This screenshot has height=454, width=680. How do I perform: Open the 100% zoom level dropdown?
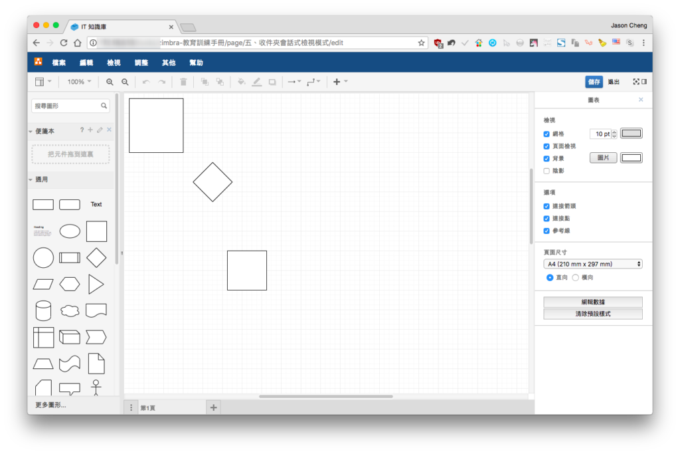(80, 82)
